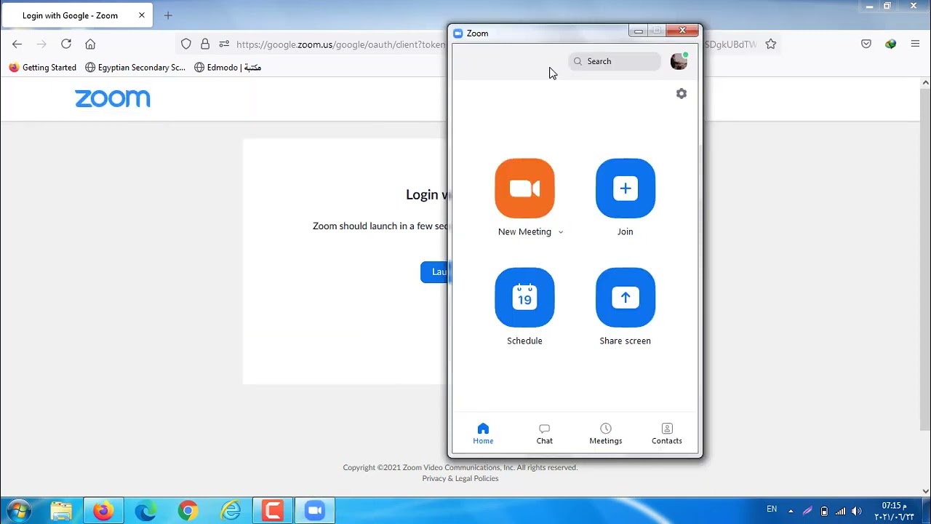The height and width of the screenshot is (524, 931).
Task: Launch Microsoft Edge from the taskbar
Action: pos(145,511)
